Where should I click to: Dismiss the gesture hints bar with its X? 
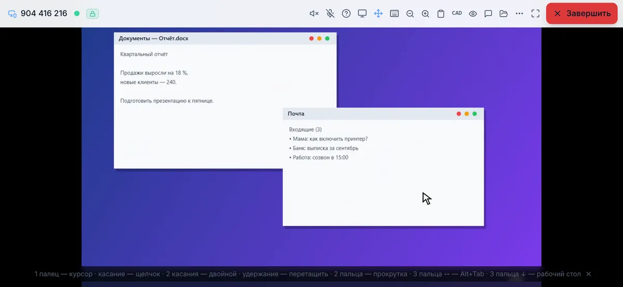tap(588, 274)
